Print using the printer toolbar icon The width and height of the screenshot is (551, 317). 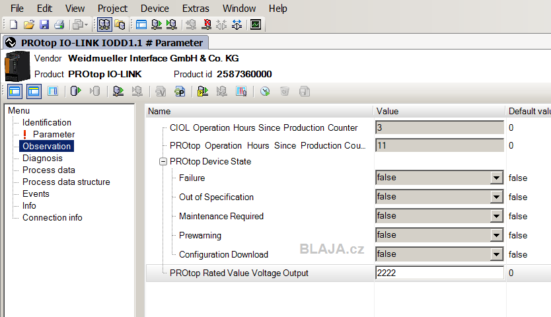(59, 24)
